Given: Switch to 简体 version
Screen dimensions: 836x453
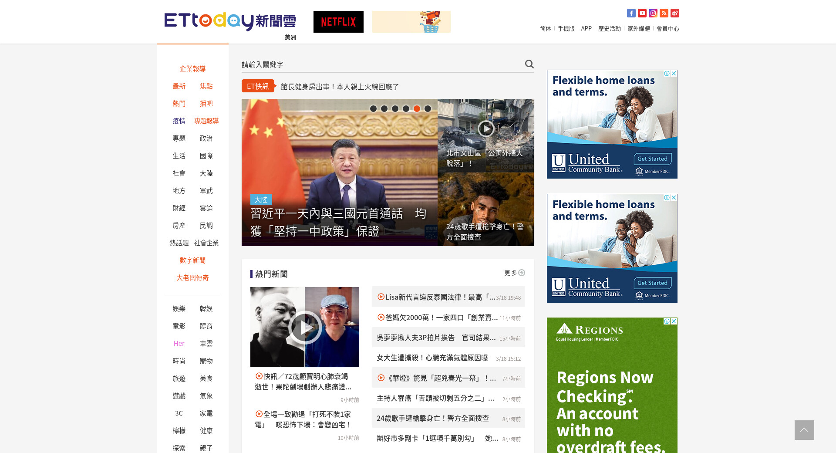Looking at the screenshot, I should [x=546, y=29].
